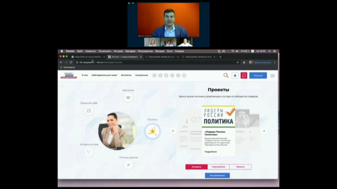Click the Россия страна возможностей logo
The image size is (337, 189).
click(x=68, y=75)
